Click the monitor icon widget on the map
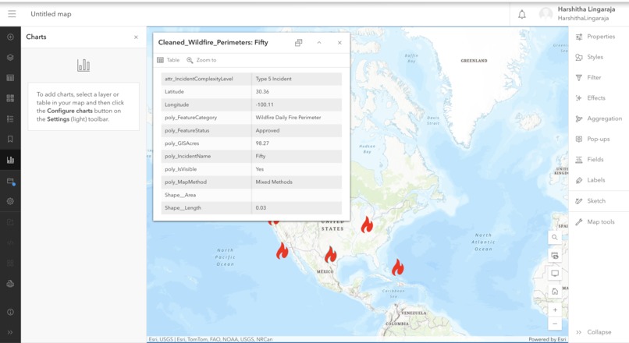The width and height of the screenshot is (629, 343). (555, 274)
